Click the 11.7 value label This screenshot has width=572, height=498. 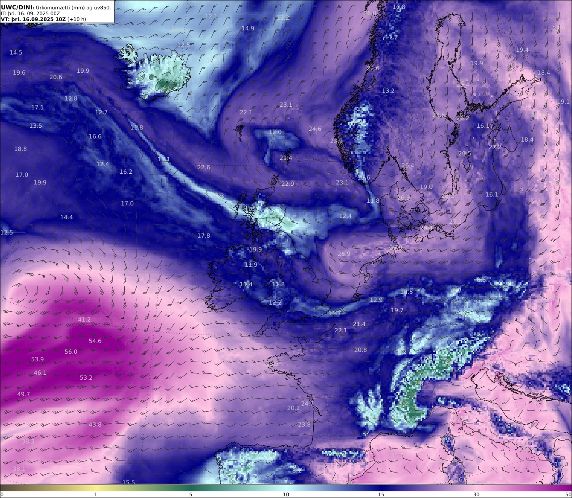pos(335,313)
